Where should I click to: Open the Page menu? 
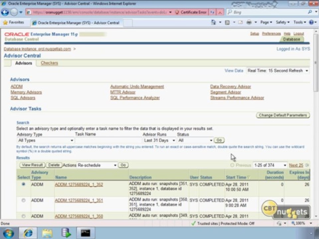click(x=266, y=22)
